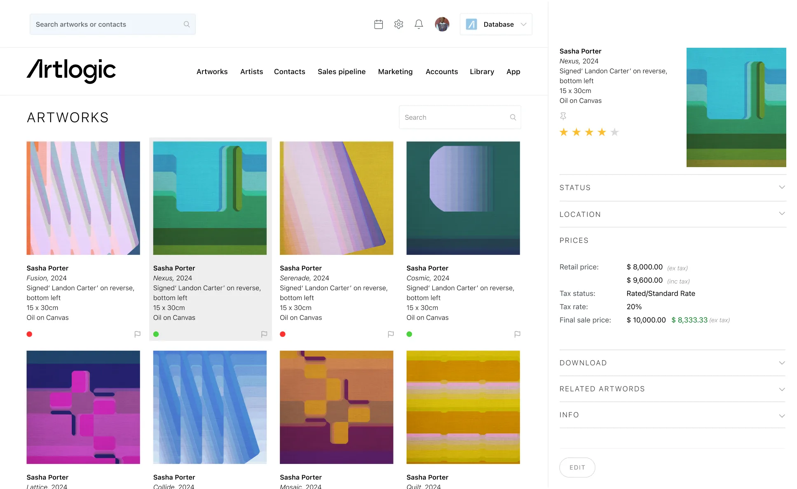Click the Search artworks or contacts field
797x489 pixels.
tap(113, 24)
